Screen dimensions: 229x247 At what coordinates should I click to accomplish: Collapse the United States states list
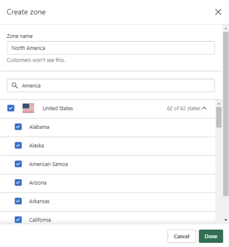(x=204, y=108)
